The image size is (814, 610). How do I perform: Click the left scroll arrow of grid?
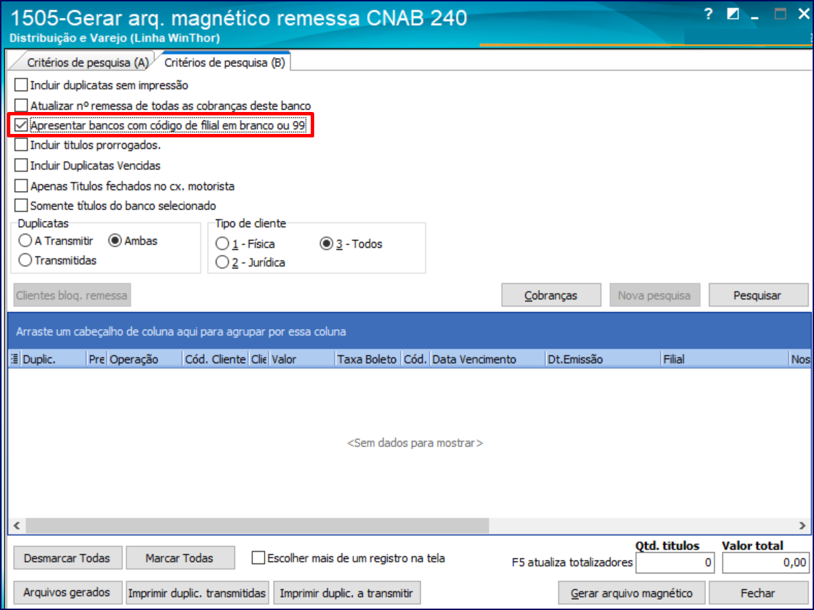point(17,526)
